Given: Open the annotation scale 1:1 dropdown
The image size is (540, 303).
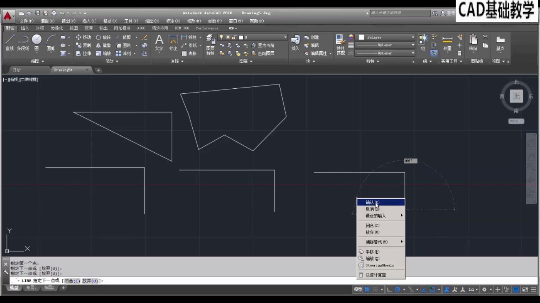Looking at the screenshot, I should pos(473,290).
